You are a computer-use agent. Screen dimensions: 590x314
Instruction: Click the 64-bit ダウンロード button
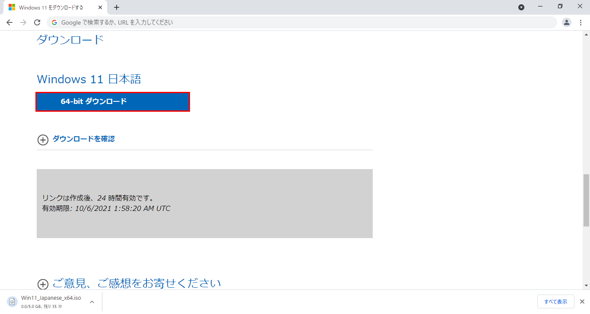click(112, 102)
